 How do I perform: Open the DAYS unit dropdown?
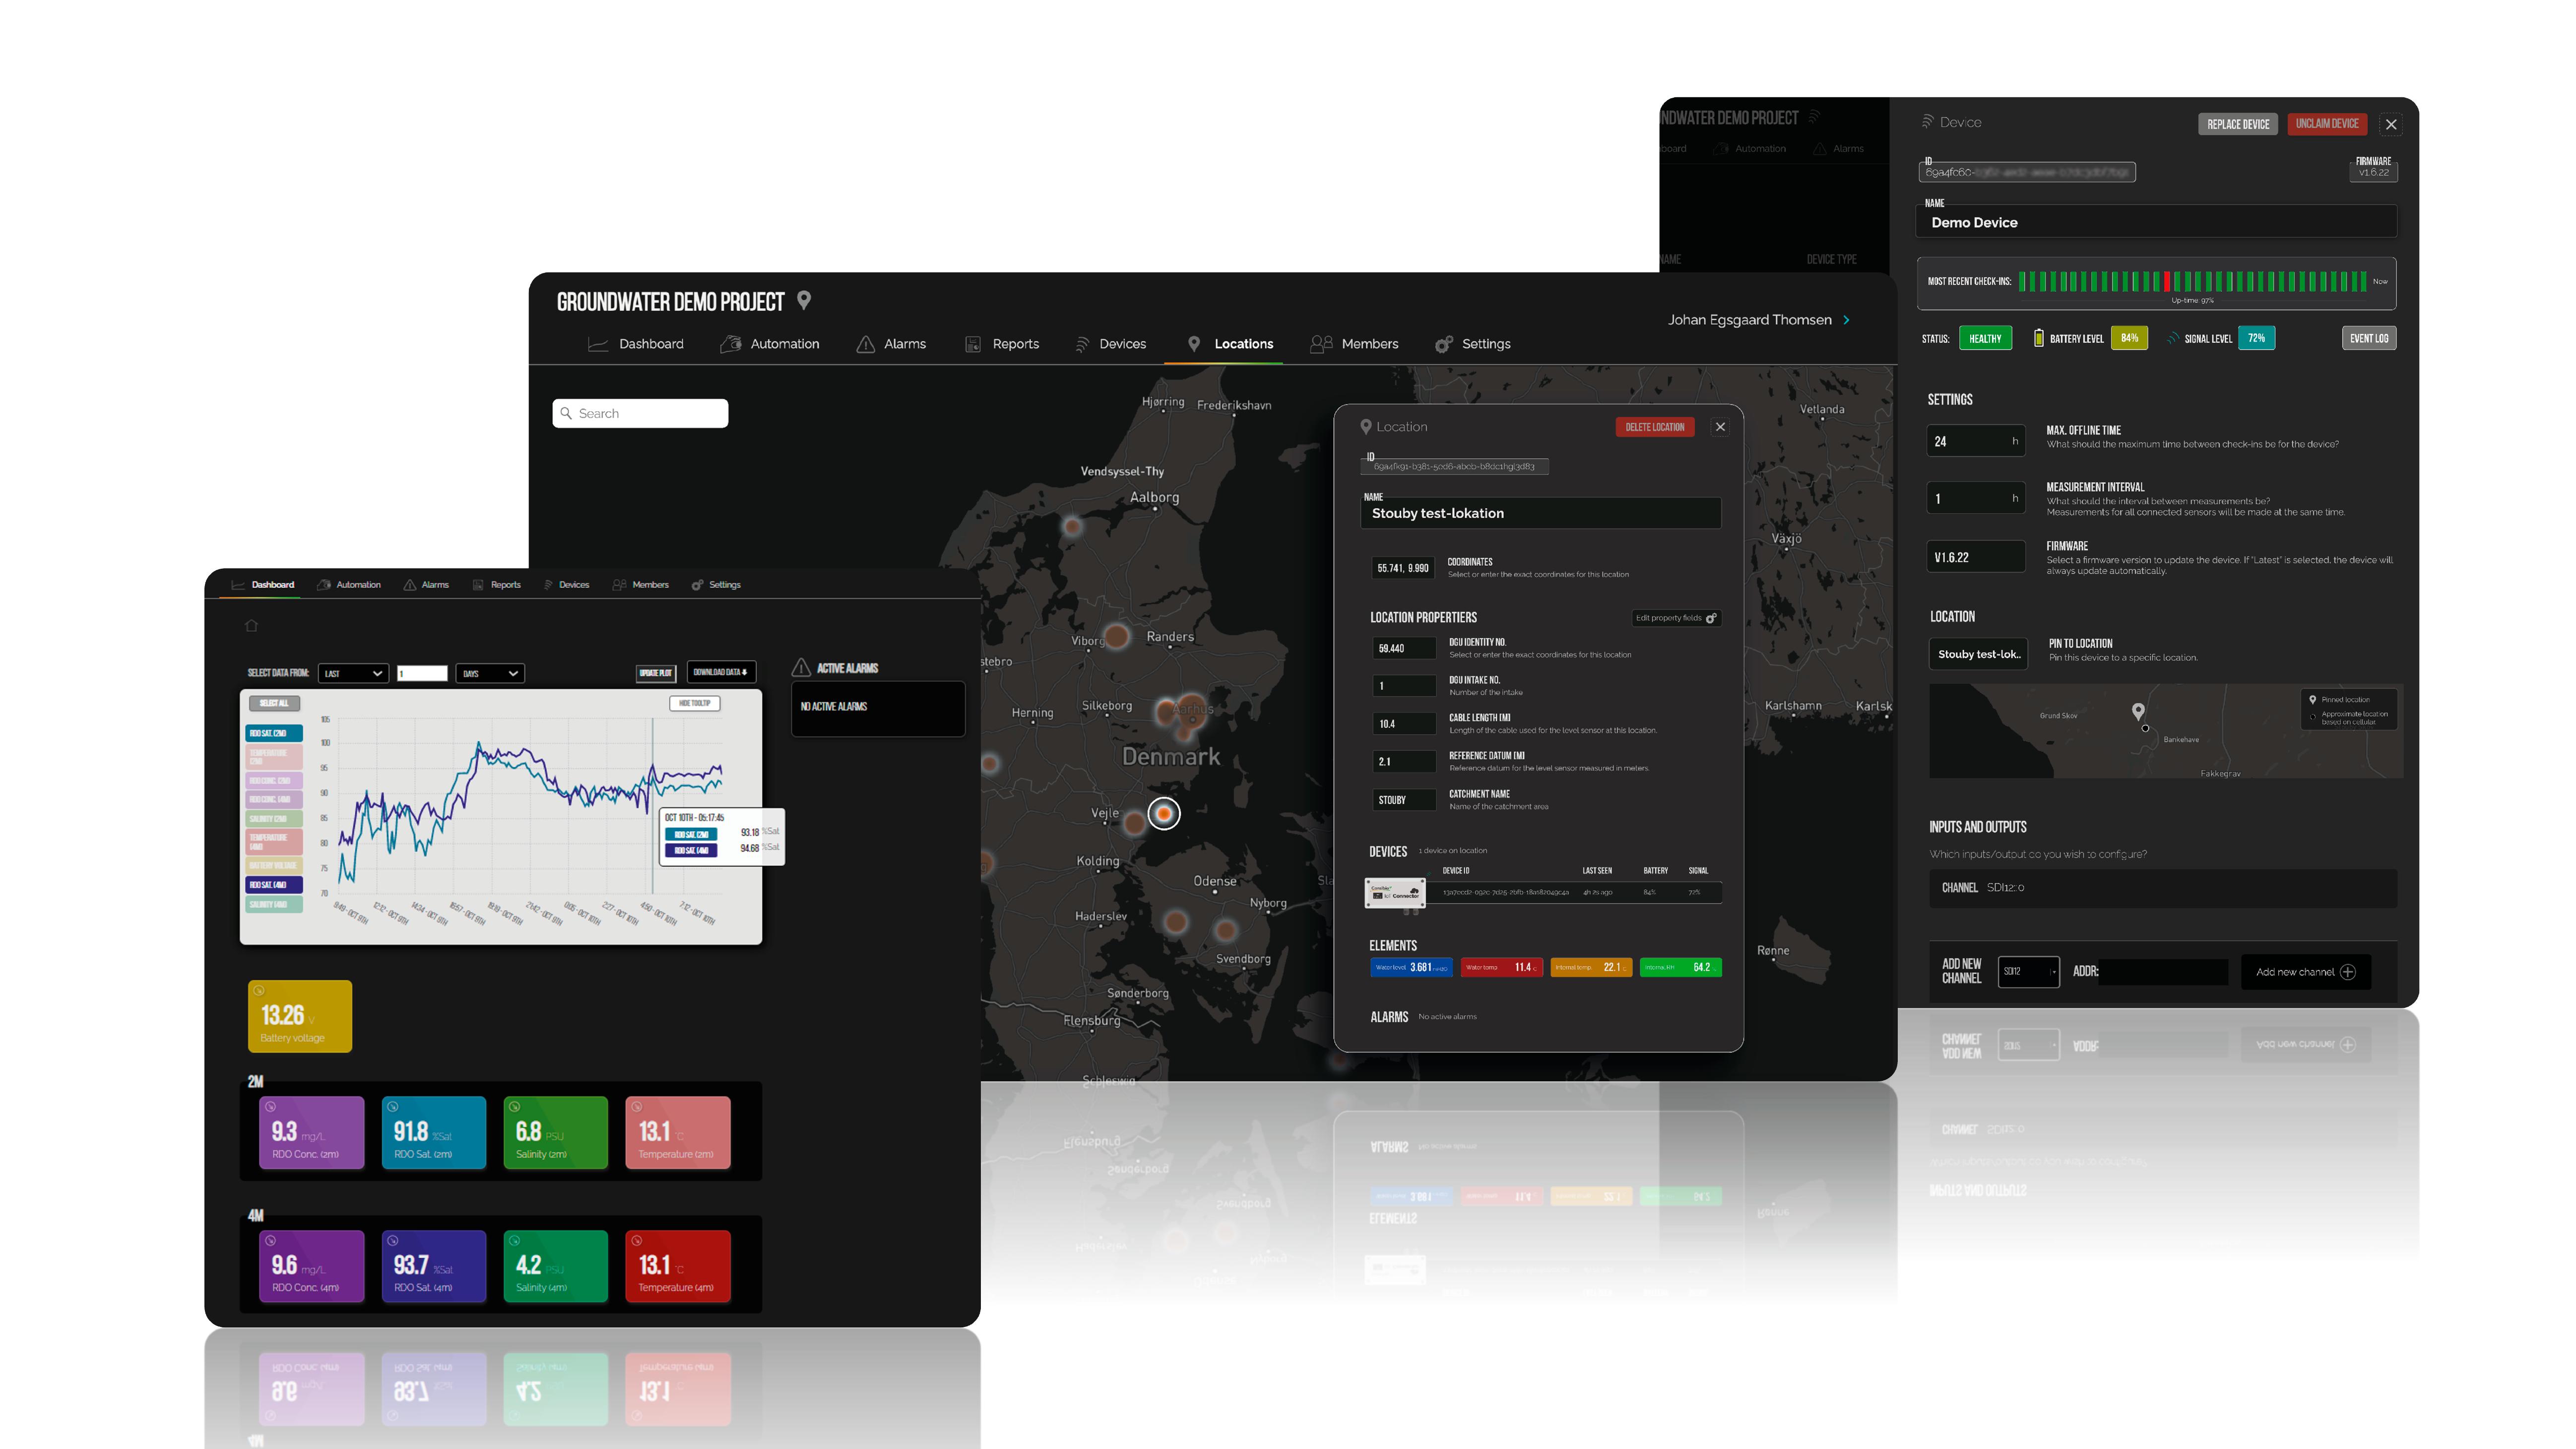pos(490,673)
